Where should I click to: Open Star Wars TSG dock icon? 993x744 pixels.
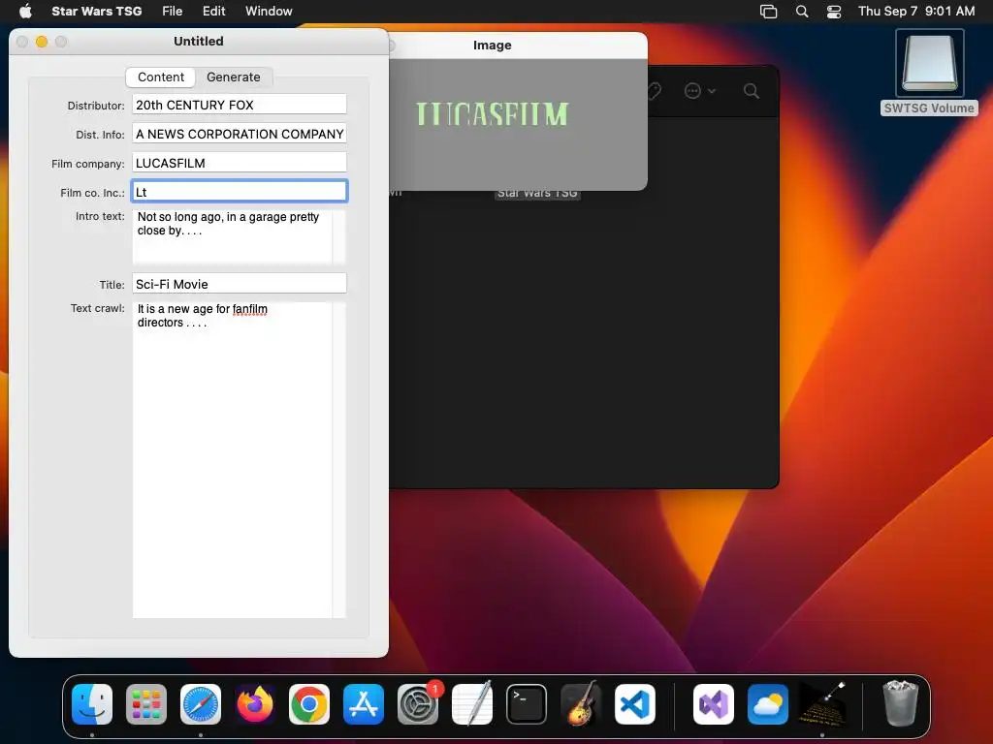(x=822, y=703)
